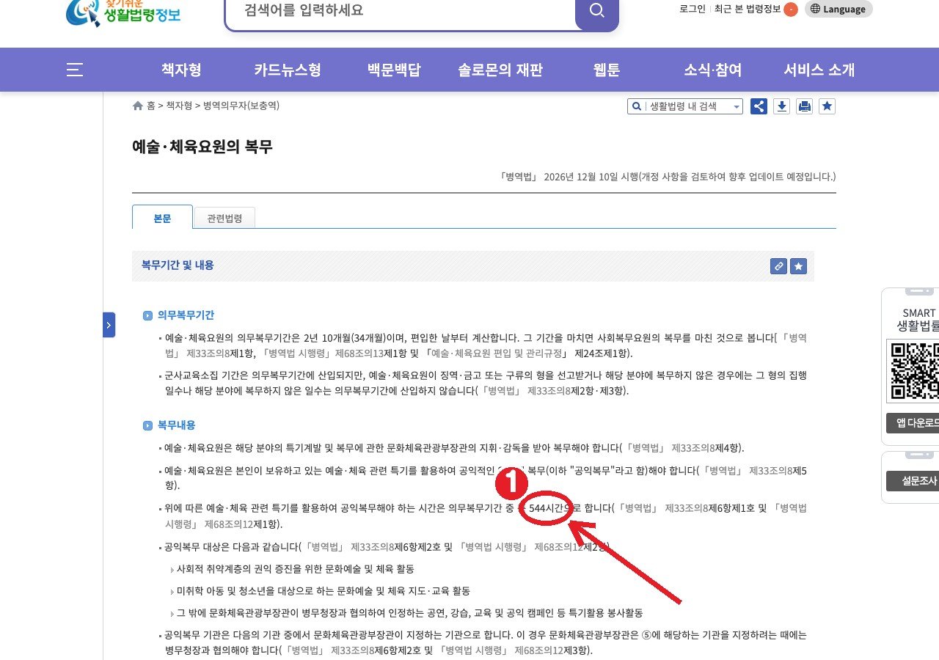939x660 pixels.
Task: Click 병역의무자(보충역) breadcrumb link
Action: click(x=241, y=106)
